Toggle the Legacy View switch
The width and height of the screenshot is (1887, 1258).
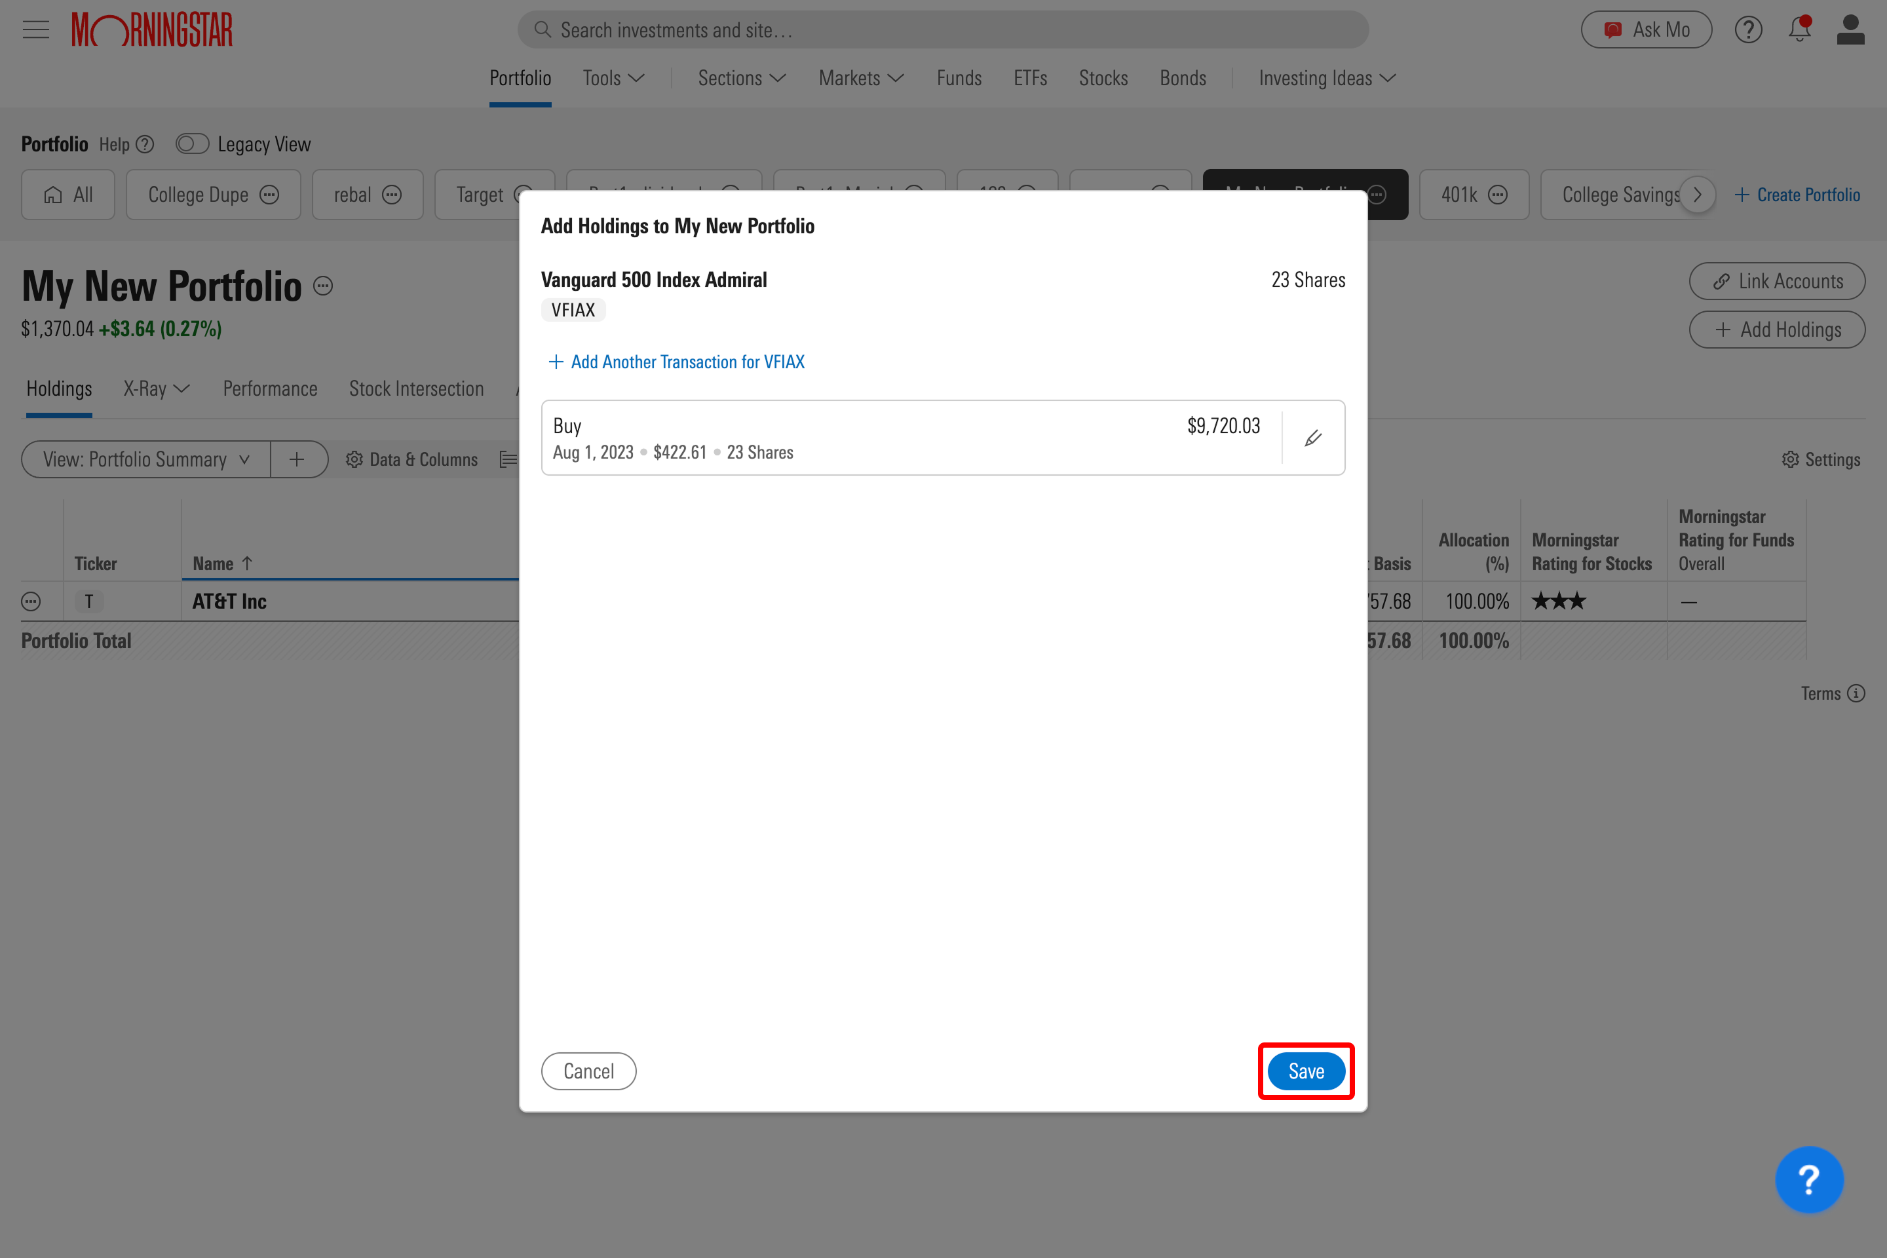193,144
